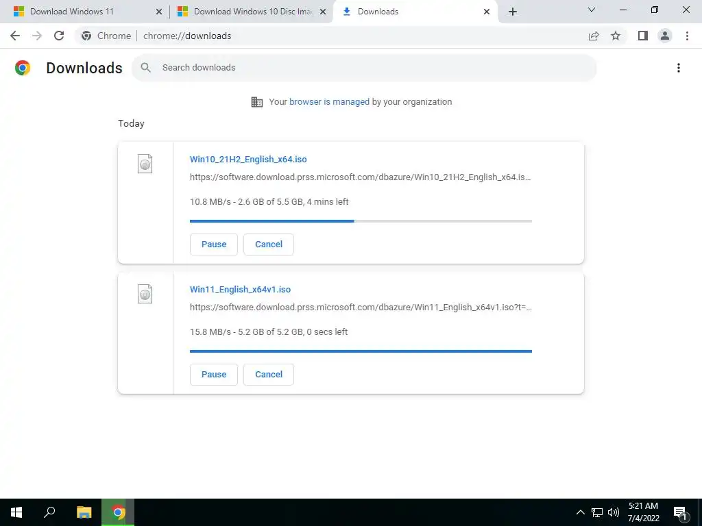Click the Win10 download progress bar

361,221
